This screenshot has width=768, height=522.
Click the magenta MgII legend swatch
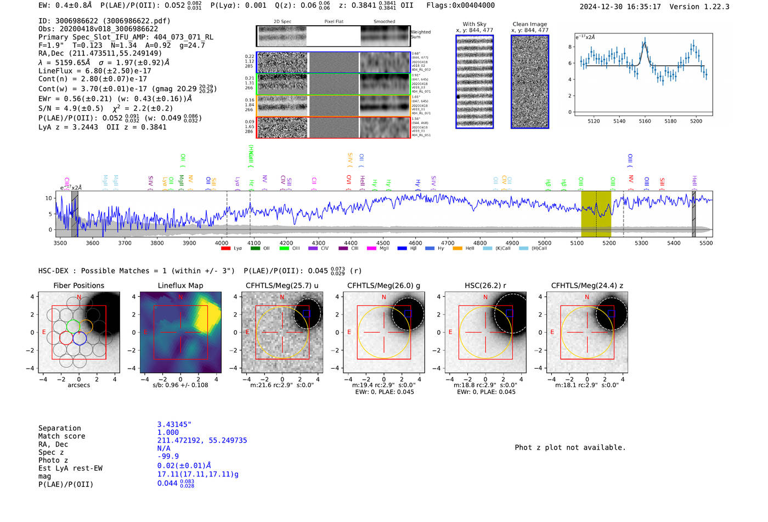coord(371,249)
